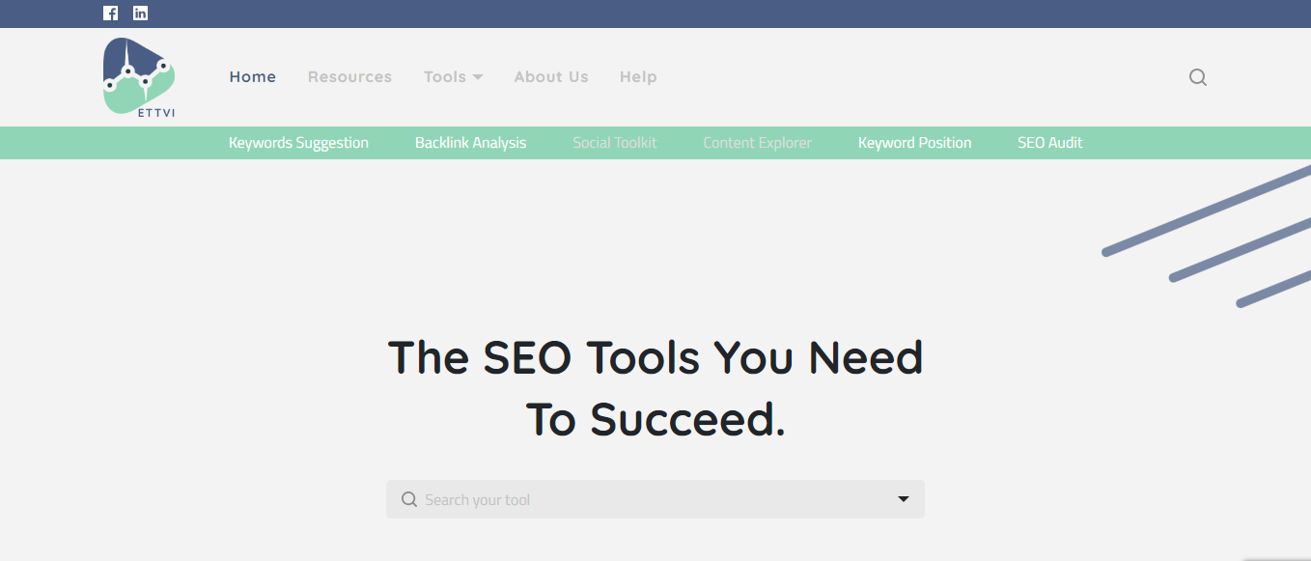Switch to Backlink Analysis
The height and width of the screenshot is (561, 1311).
[470, 143]
